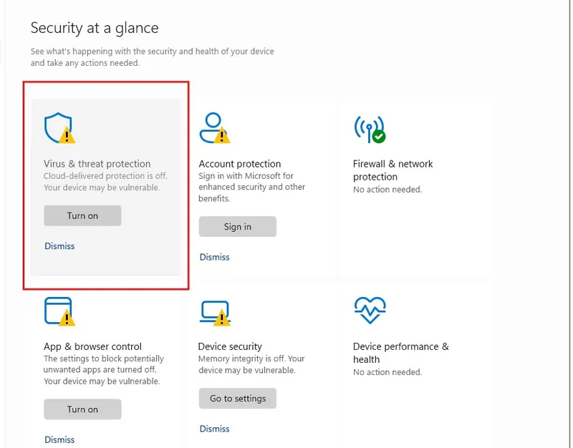Screen dimensions: 573x448
Task: Dismiss the Device security warning
Action: tap(214, 429)
